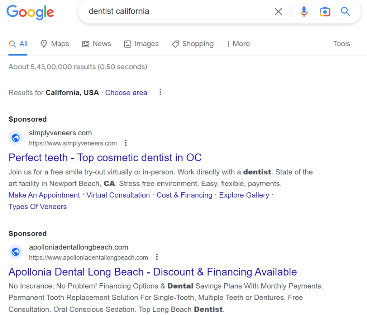This screenshot has height=315, width=367.
Task: Open the three-dot menu on simplyveneers ad
Action: coord(126,142)
